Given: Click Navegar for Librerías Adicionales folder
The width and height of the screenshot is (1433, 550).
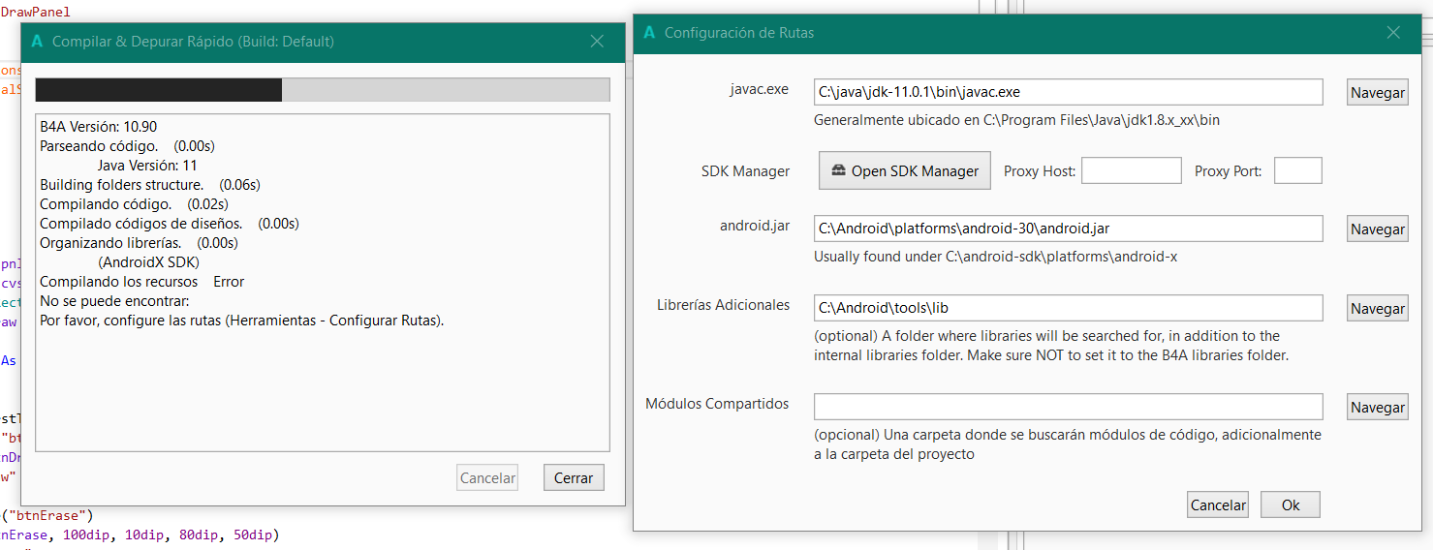Looking at the screenshot, I should click(x=1377, y=309).
